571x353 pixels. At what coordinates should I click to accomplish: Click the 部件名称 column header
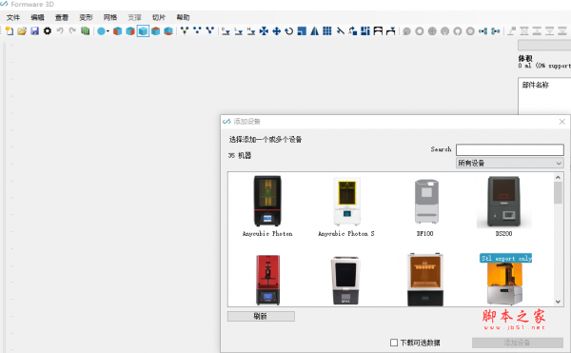(x=536, y=85)
